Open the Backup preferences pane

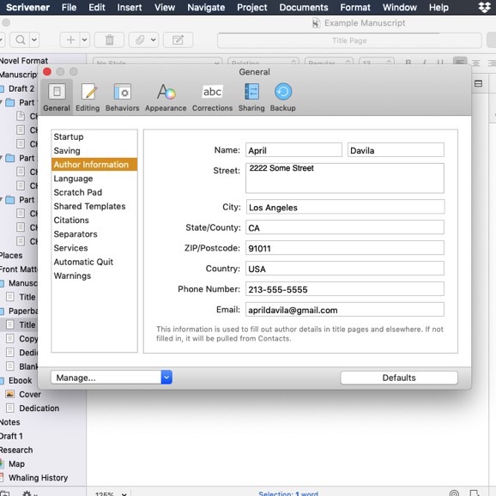tap(283, 97)
